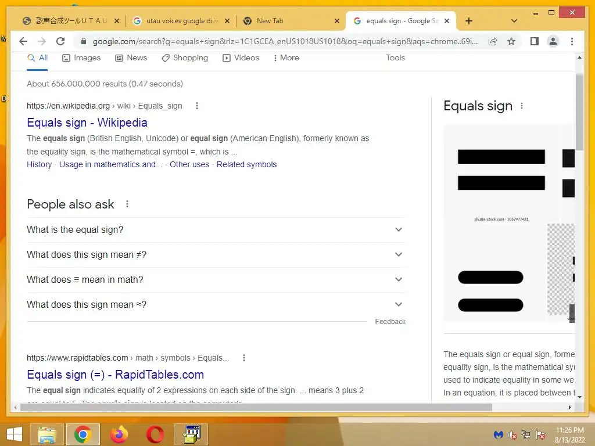The image size is (595, 446).
Task: Open Equals sign (=) RapidTables link
Action: 116,375
